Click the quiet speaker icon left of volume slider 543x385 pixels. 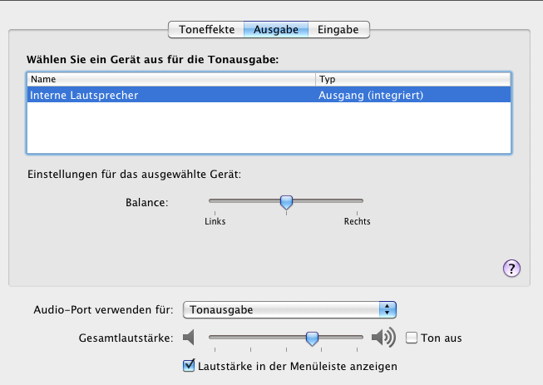pos(189,338)
